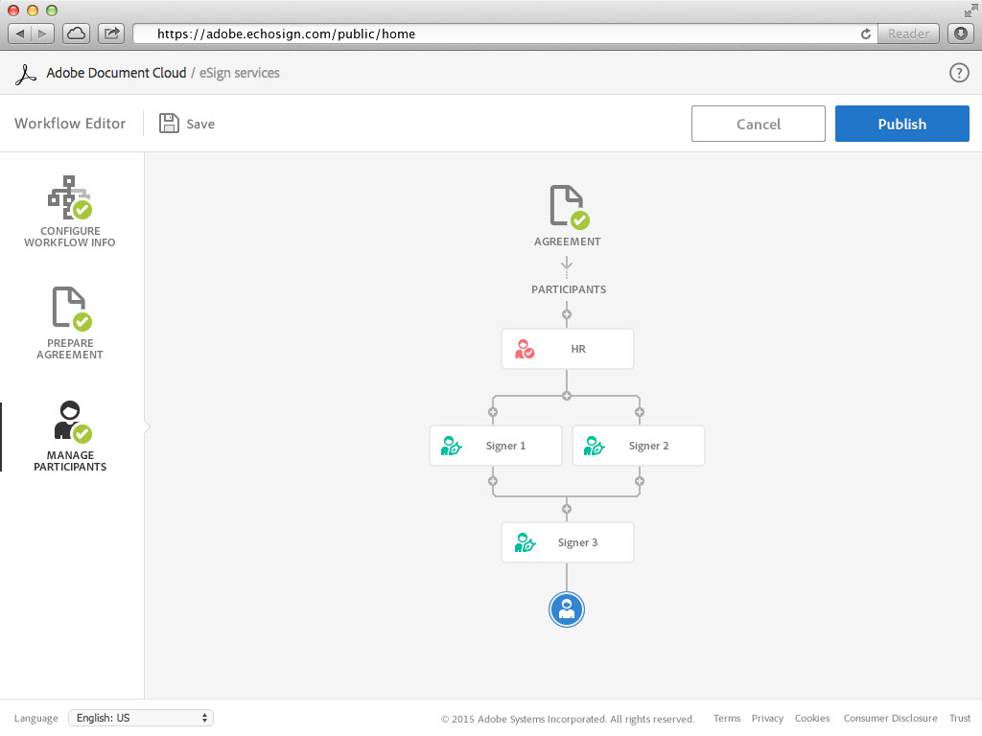
Task: Select the Manage Participants step
Action: [x=70, y=436]
